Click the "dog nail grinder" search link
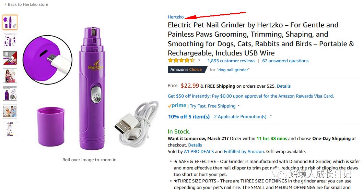The height and width of the screenshot is (190, 363). (233, 70)
